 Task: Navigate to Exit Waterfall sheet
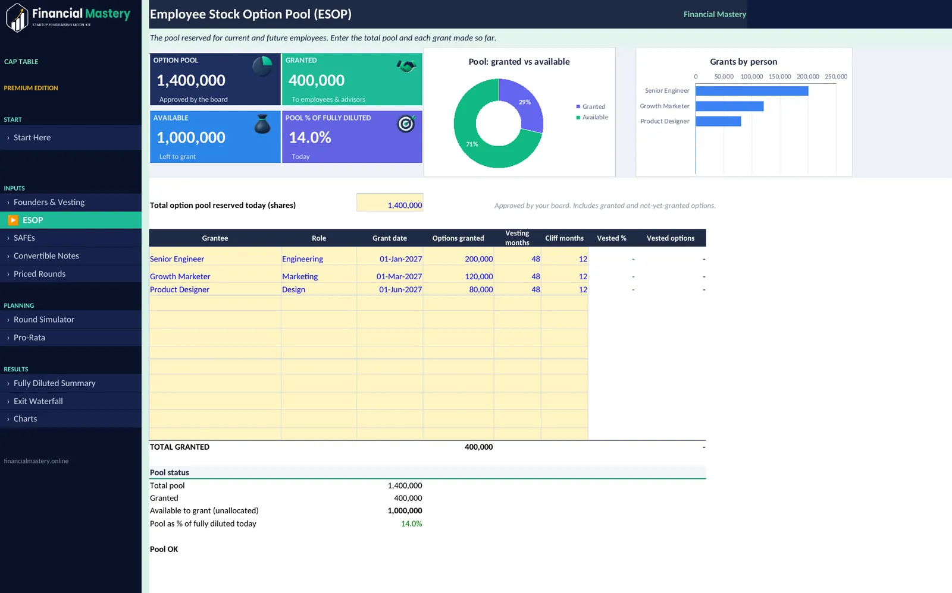(x=71, y=400)
